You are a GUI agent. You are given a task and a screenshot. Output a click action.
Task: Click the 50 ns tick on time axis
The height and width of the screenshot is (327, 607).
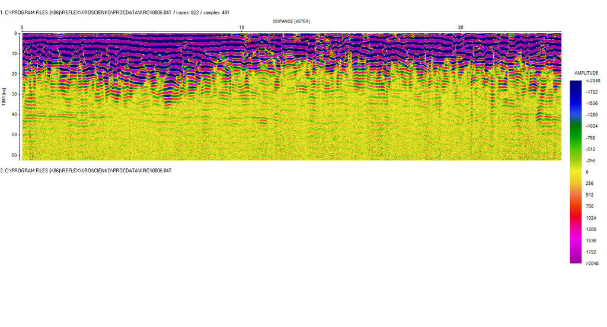tap(15, 134)
